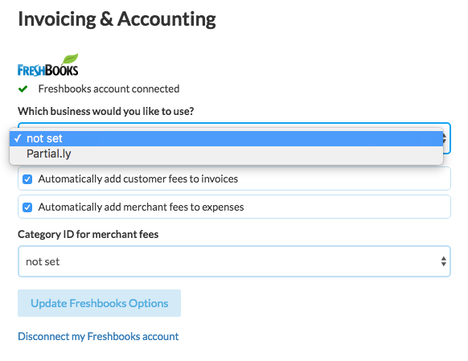The height and width of the screenshot is (361, 468).
Task: Toggle 'Automatically add customer fees to invoices' checkbox
Action: click(x=27, y=179)
